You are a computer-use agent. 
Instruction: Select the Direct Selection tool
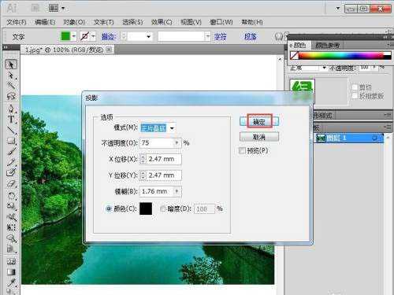pyautogui.click(x=11, y=76)
